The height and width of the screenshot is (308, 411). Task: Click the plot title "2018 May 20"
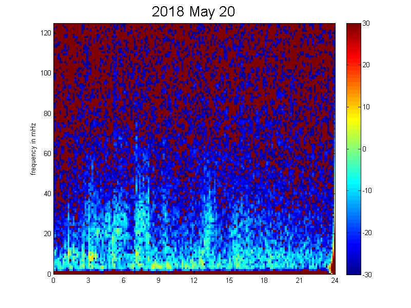click(193, 11)
